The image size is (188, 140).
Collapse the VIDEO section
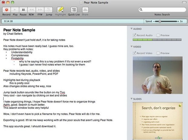coord(131,47)
